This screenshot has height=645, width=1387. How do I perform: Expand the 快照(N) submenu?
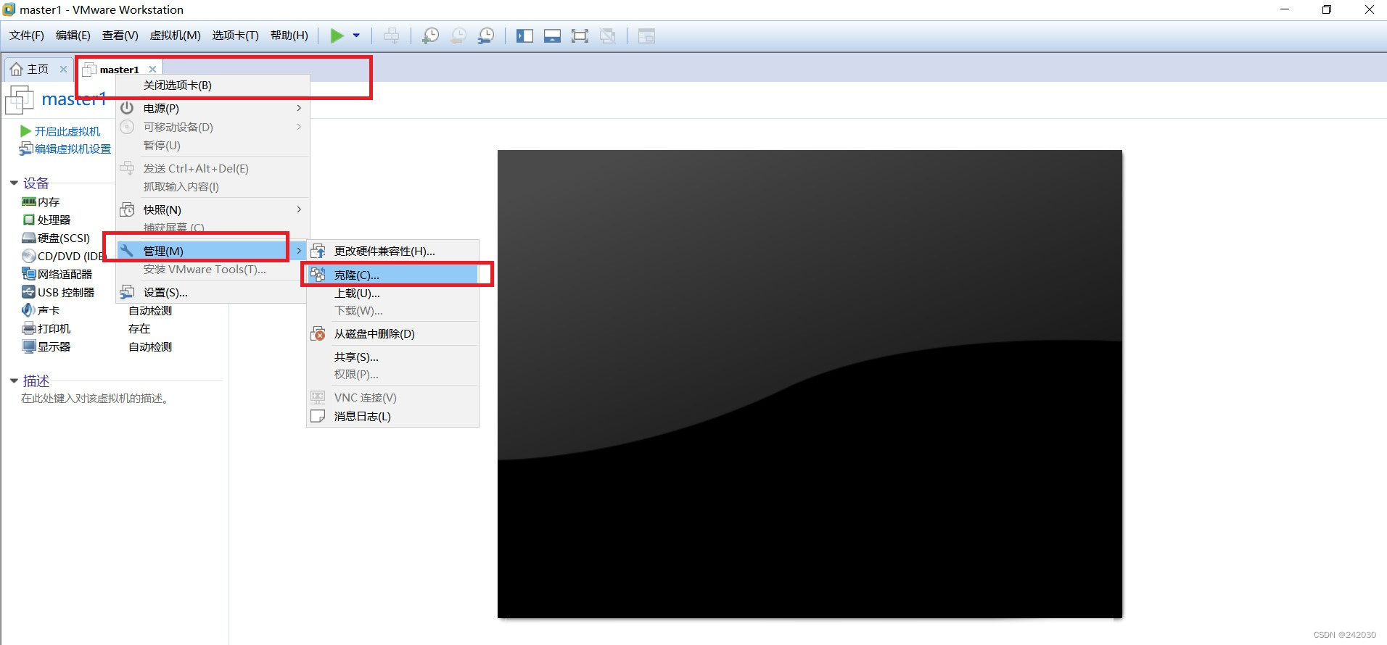tap(213, 209)
